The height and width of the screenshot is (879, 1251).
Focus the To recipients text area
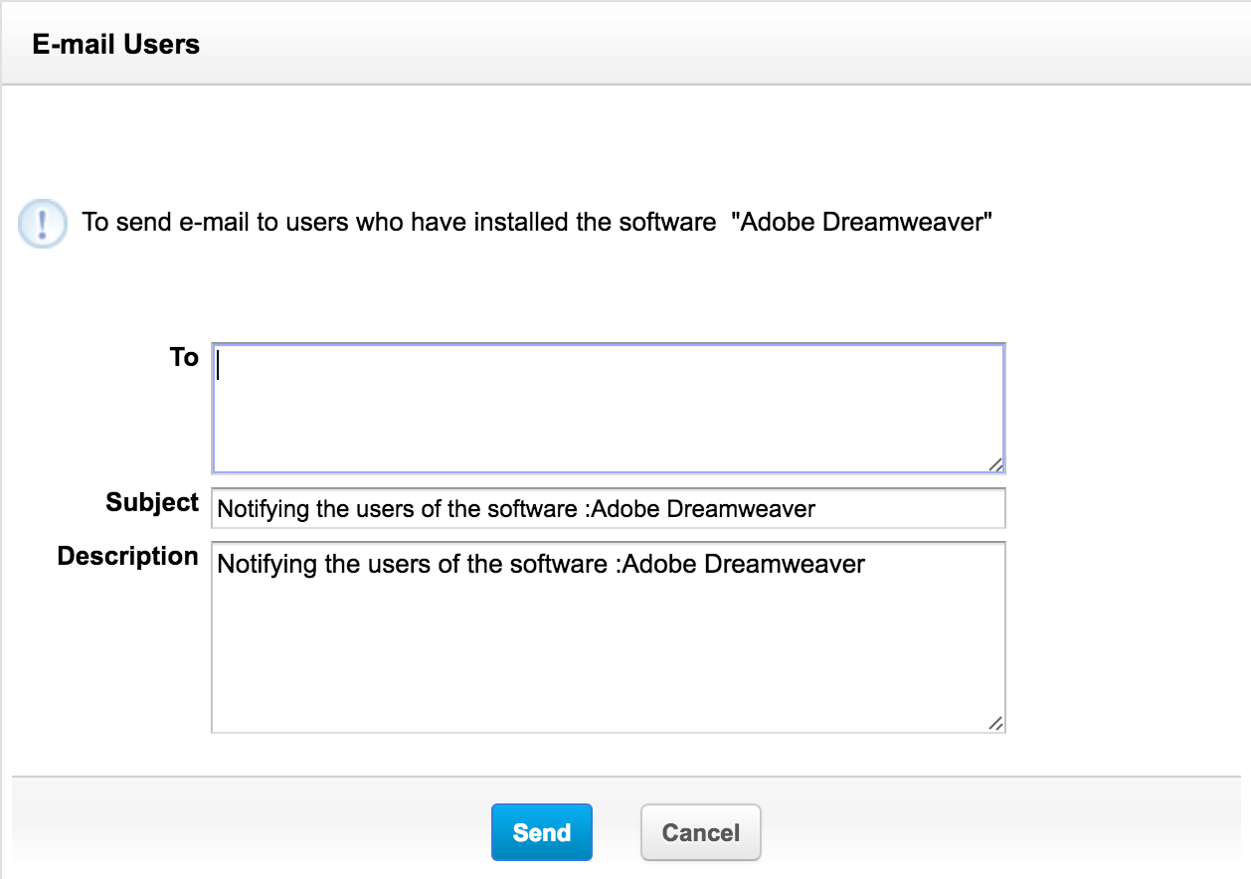(607, 408)
